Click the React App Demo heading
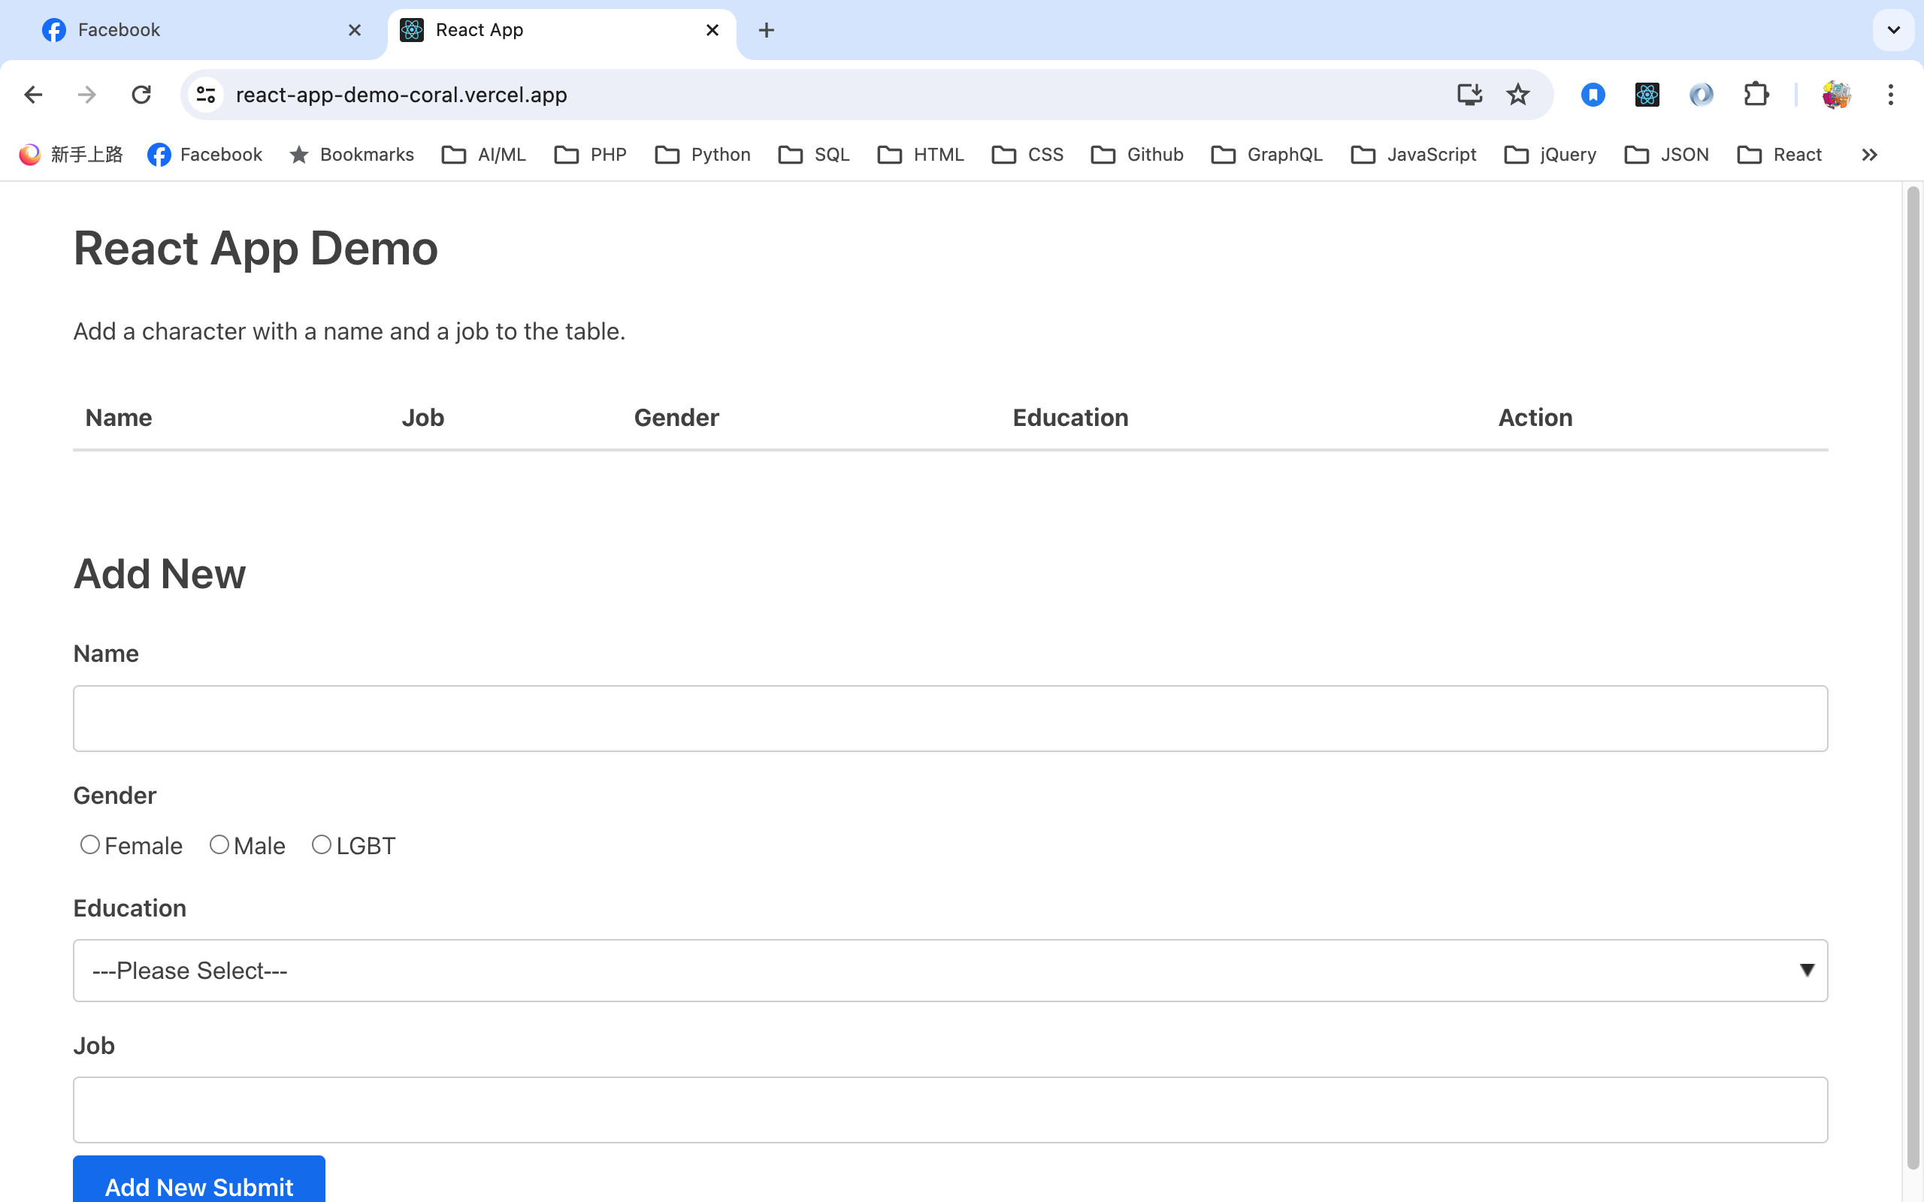The width and height of the screenshot is (1924, 1202). (256, 248)
